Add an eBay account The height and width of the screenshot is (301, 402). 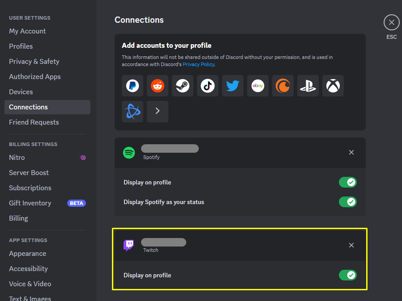point(258,86)
